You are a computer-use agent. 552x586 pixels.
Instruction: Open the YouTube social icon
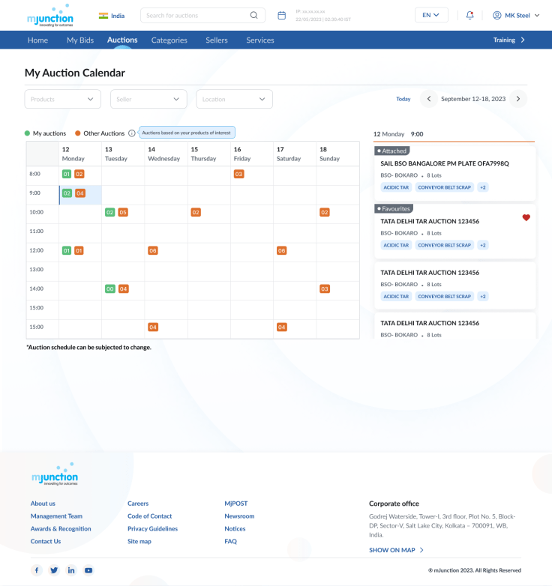[x=88, y=570]
